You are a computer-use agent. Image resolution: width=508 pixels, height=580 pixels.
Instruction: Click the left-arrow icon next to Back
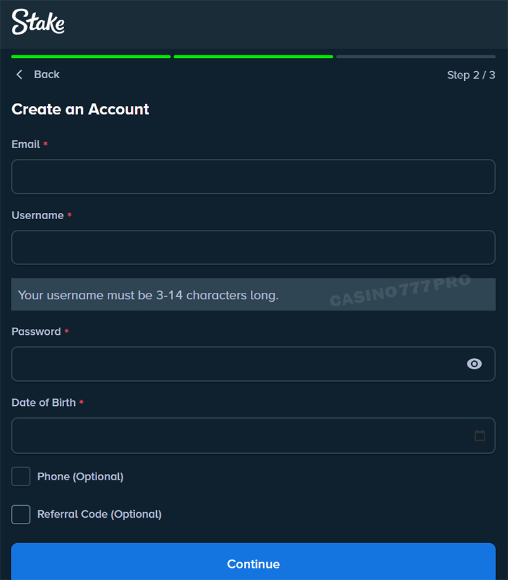(x=19, y=74)
